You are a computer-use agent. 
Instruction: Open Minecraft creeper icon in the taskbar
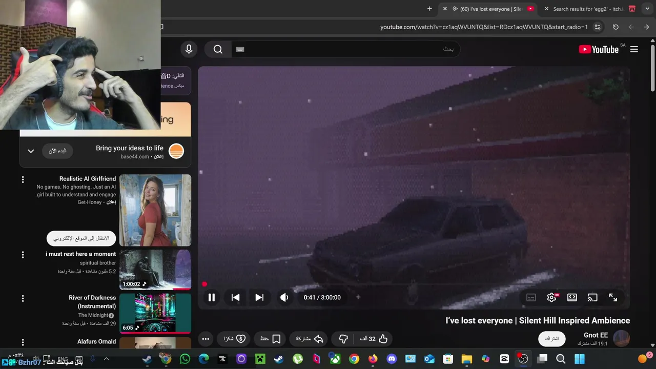(260, 359)
